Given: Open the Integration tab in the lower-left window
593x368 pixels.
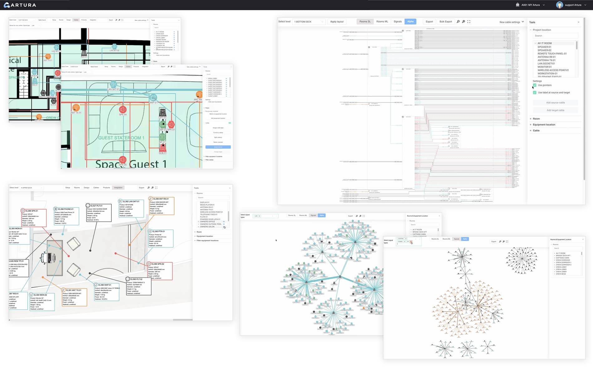Looking at the screenshot, I should [x=118, y=187].
